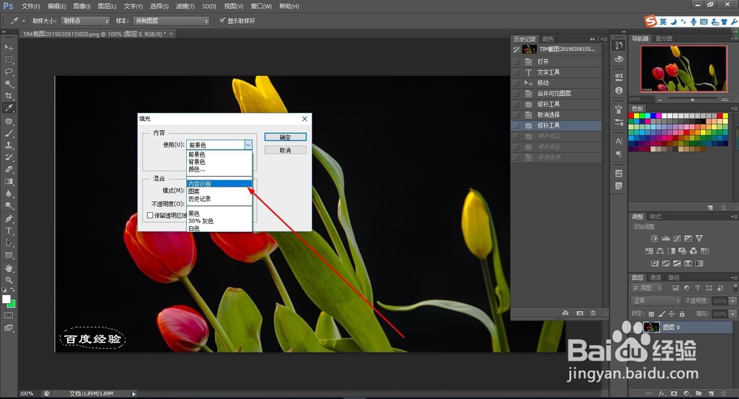Click Navigator preview thumbnail
This screenshot has height=399, width=739.
pyautogui.click(x=684, y=68)
